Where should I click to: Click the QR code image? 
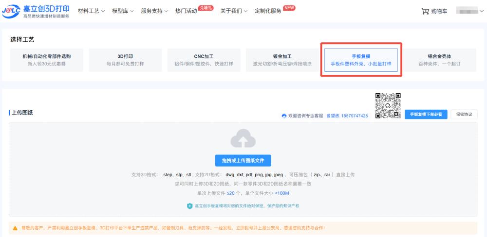pos(388,105)
